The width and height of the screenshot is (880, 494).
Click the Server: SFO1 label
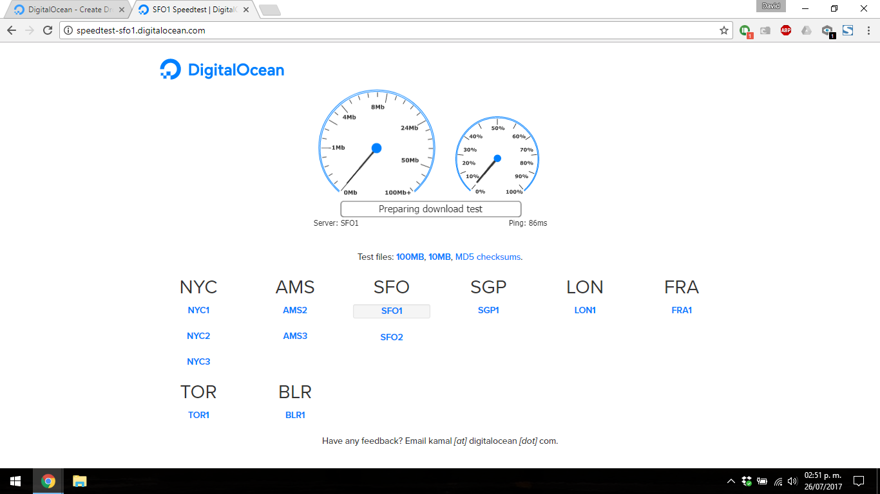(336, 223)
